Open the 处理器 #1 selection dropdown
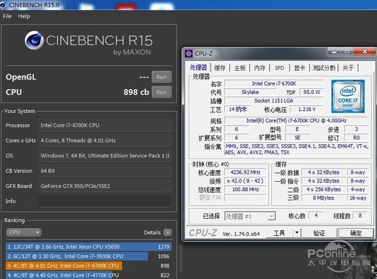 point(250,216)
